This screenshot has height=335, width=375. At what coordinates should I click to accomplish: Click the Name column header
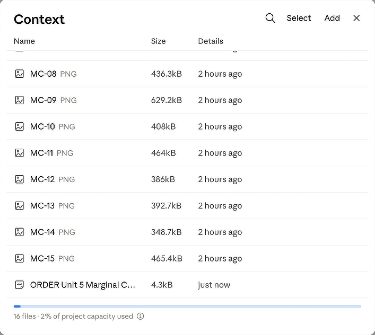(x=24, y=41)
